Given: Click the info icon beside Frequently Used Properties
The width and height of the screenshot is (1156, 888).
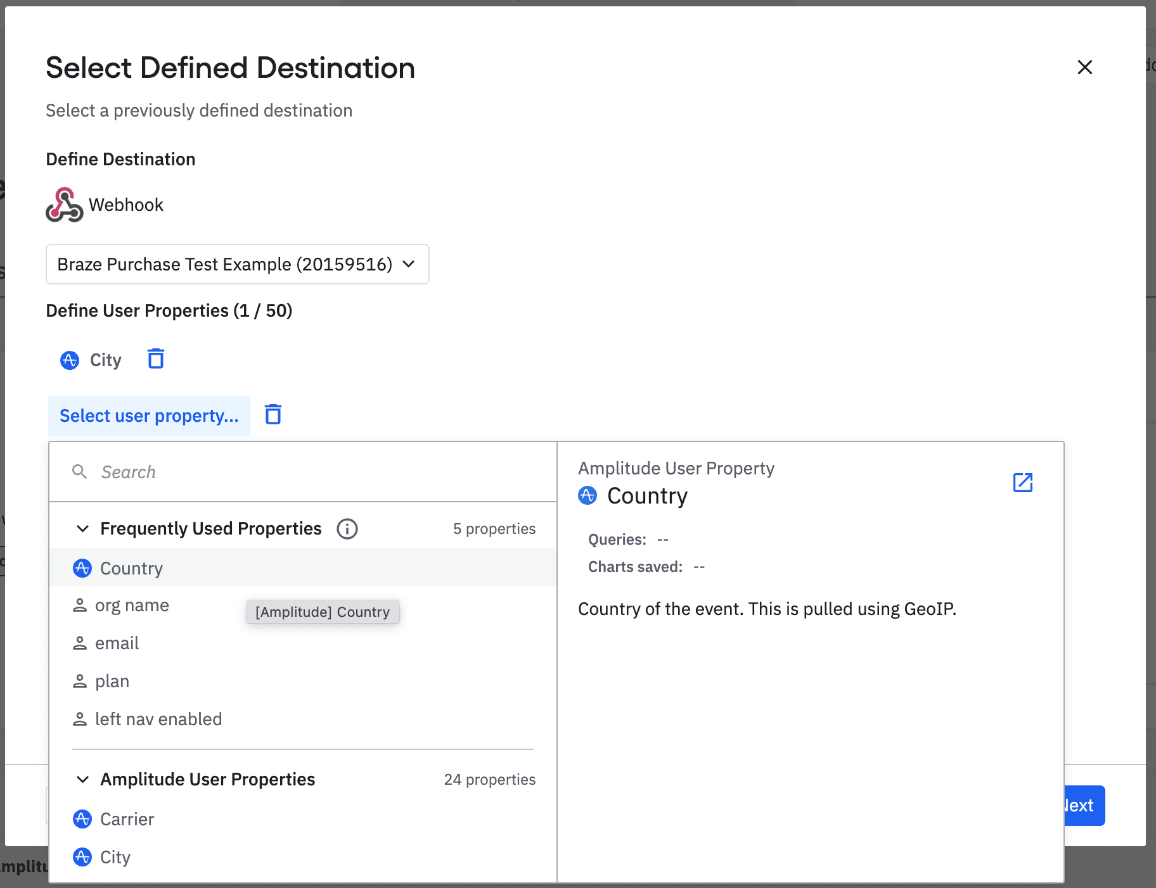Looking at the screenshot, I should point(347,529).
